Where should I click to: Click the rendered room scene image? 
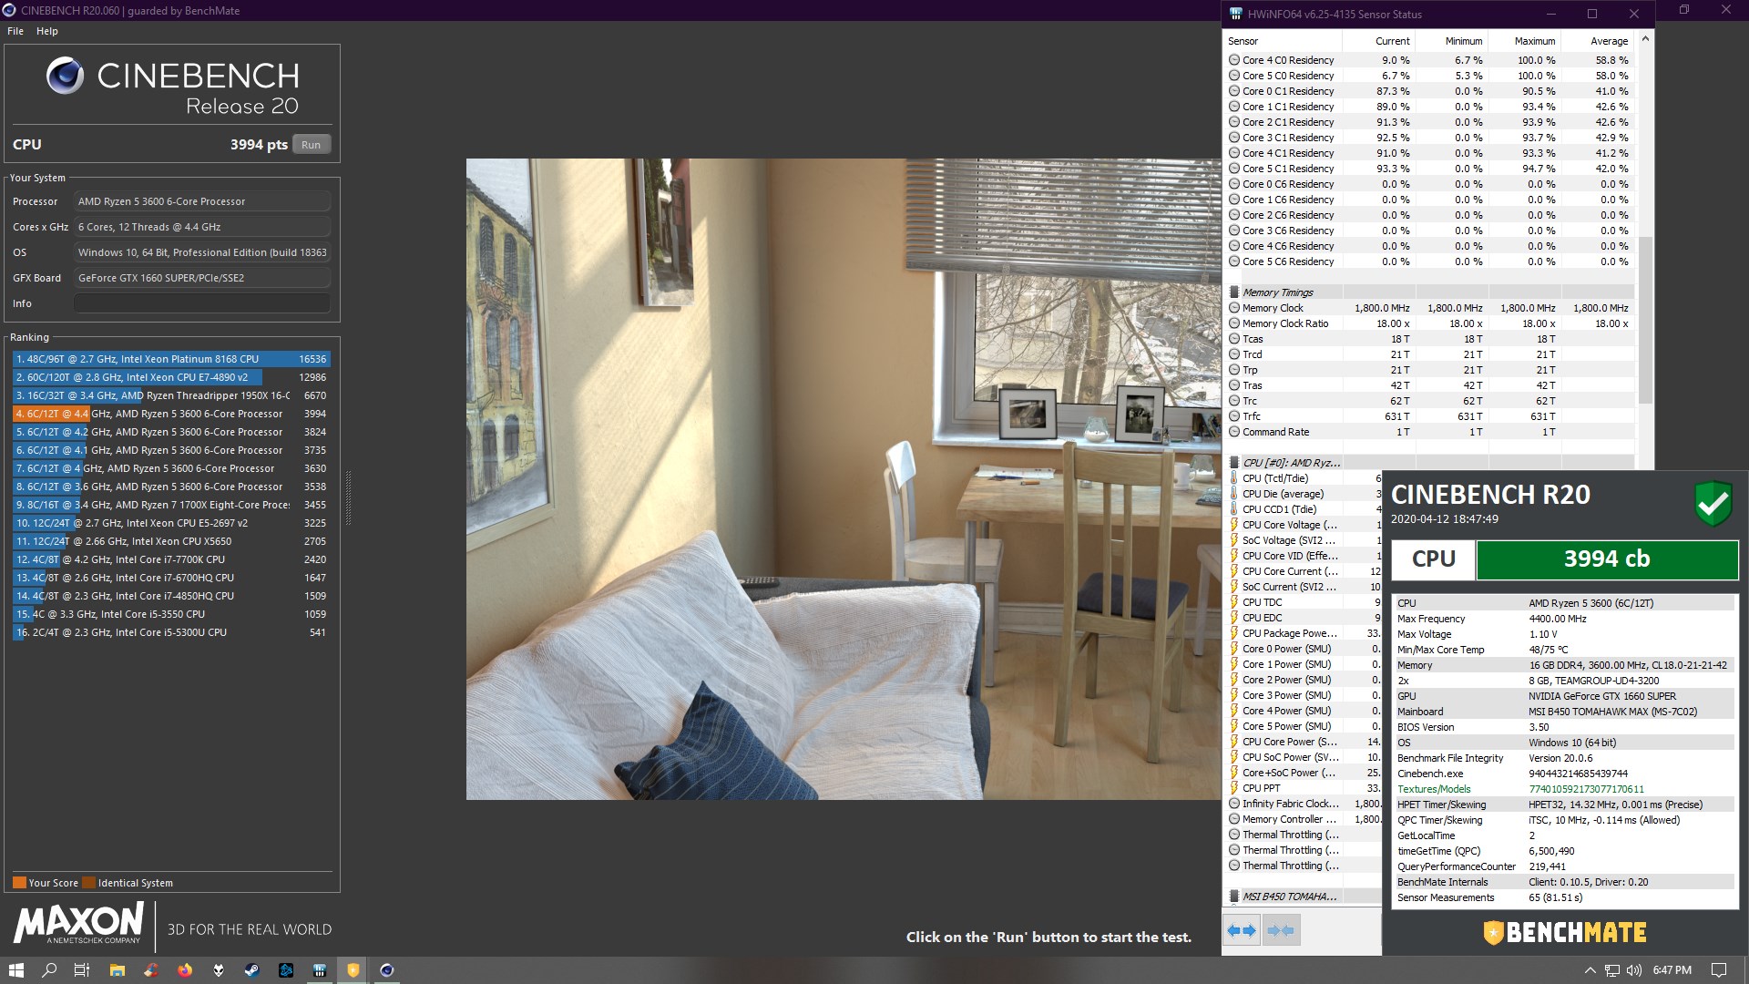click(x=844, y=479)
